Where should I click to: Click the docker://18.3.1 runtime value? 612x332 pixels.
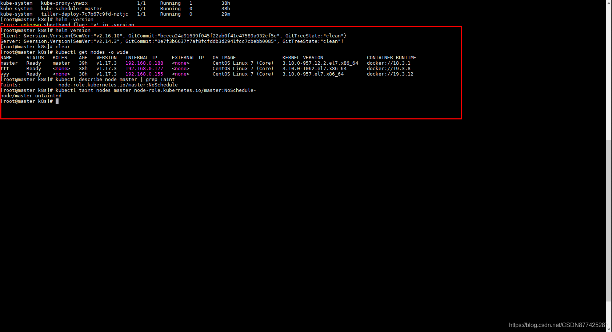click(389, 63)
